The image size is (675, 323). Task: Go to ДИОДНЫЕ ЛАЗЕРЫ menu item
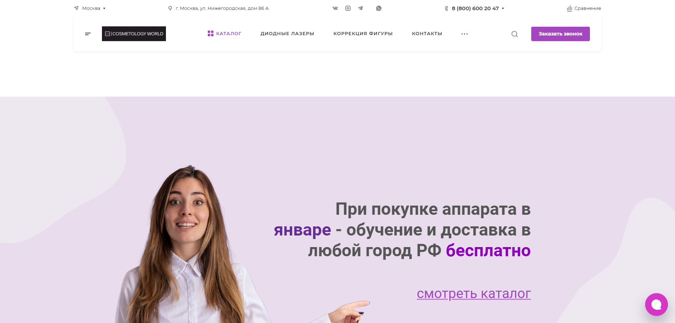(287, 33)
